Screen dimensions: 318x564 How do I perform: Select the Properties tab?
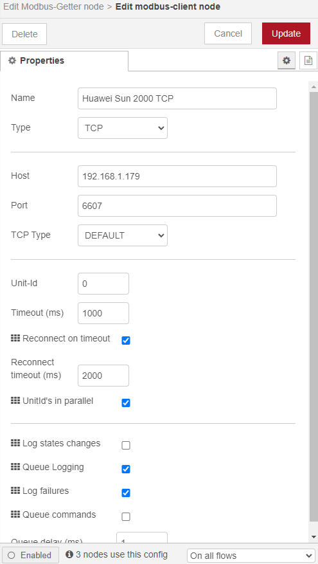click(x=64, y=61)
